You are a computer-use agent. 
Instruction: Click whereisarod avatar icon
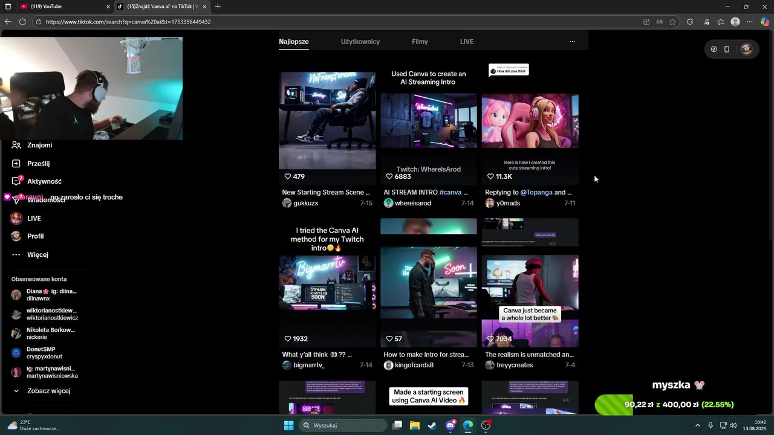(388, 203)
